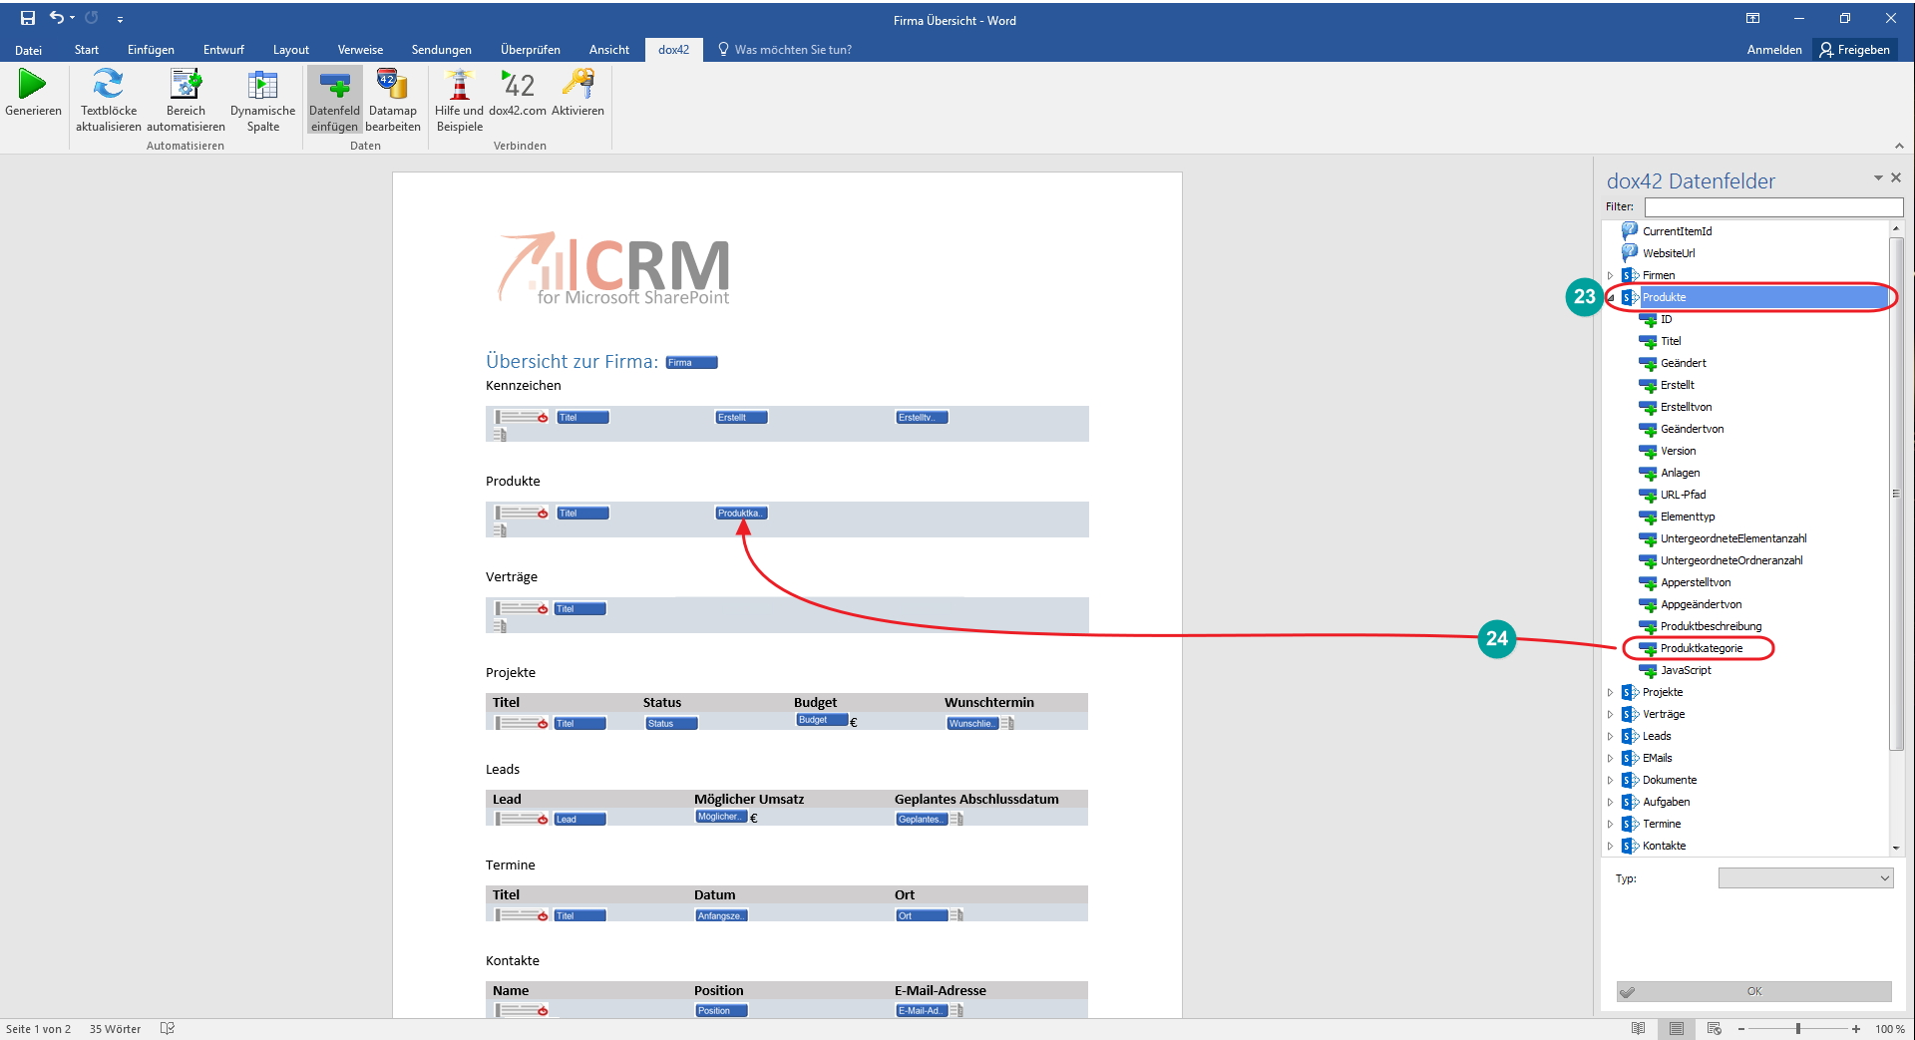Expand the Aufgaben tree node

click(x=1610, y=803)
